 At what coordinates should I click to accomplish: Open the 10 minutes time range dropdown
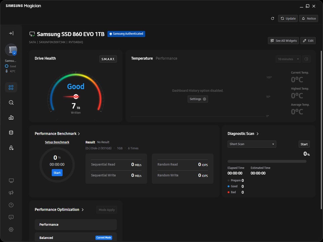(288, 59)
